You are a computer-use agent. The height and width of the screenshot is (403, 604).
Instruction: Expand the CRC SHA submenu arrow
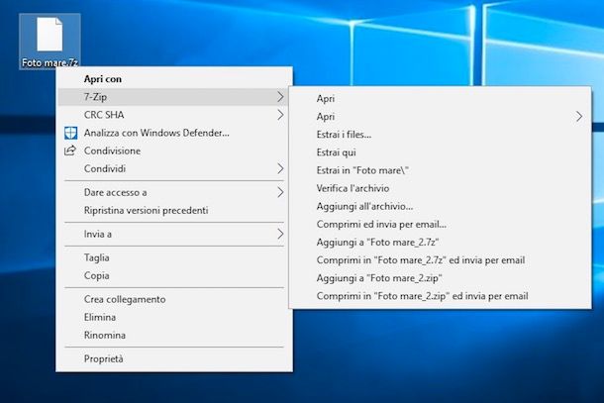coord(280,115)
